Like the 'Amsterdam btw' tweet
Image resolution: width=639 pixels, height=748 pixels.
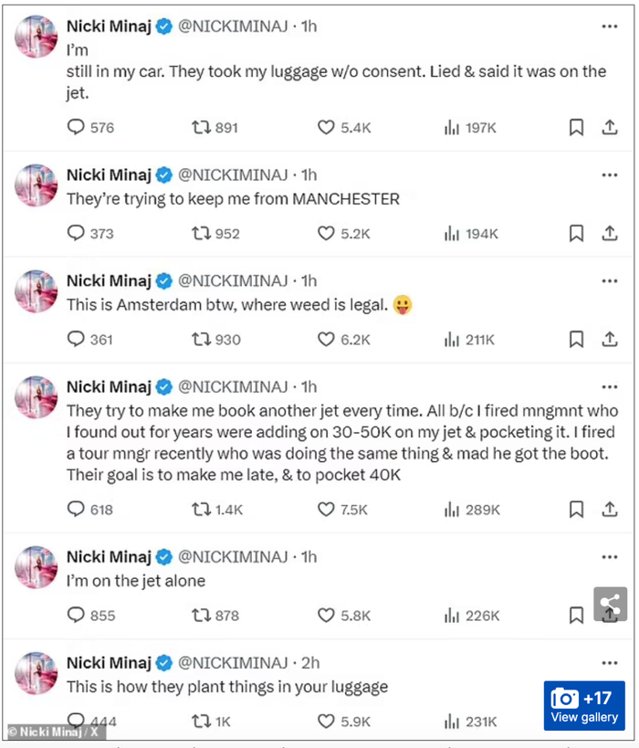coord(326,340)
